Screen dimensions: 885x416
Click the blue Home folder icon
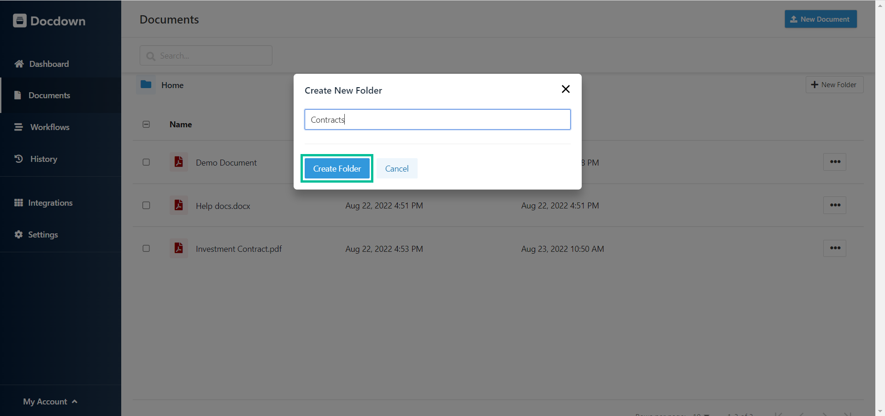click(146, 84)
